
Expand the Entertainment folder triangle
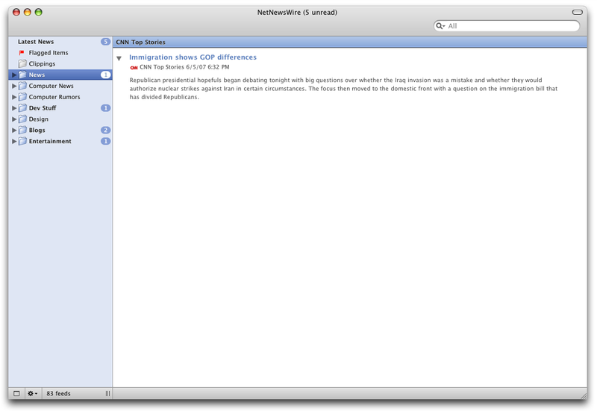(x=14, y=141)
